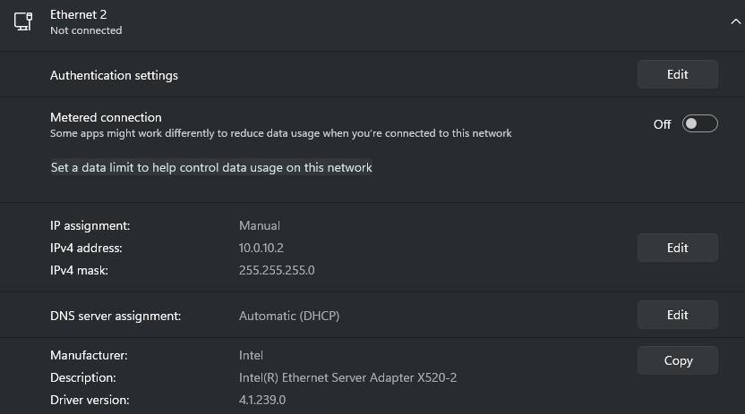Screen dimensions: 745x414
Task: Click the Manual IP assignment value
Action: 260,225
